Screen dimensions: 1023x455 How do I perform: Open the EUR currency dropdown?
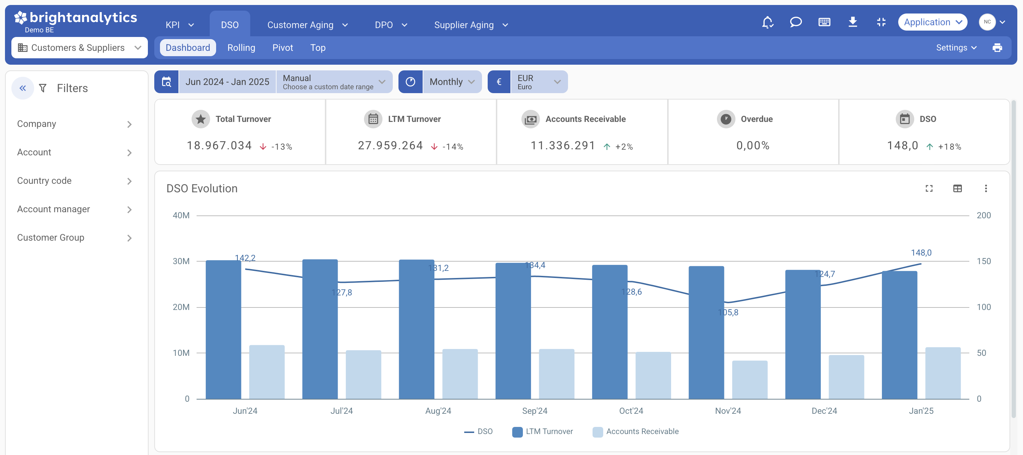tap(539, 82)
